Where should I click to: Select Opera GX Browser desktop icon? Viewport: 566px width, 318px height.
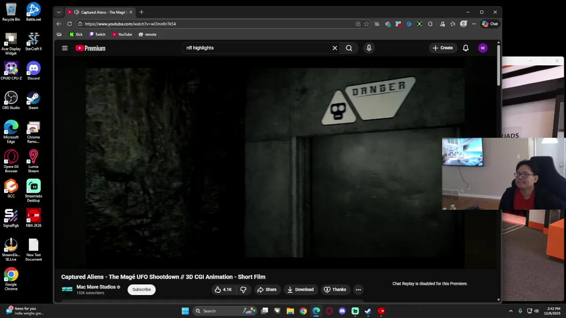tap(11, 161)
